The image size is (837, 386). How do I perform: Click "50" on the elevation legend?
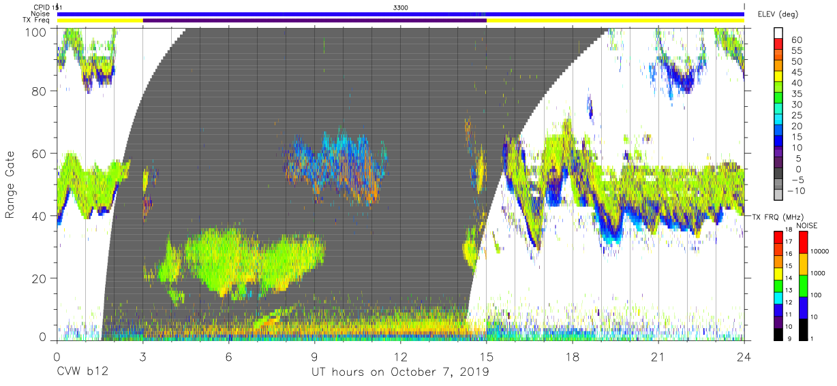[796, 62]
